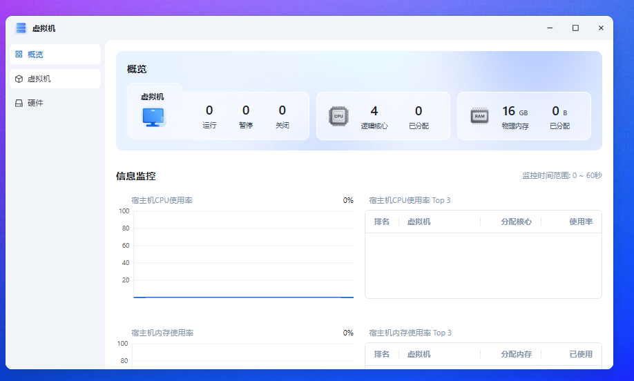Click the 分配核心 column header

click(x=517, y=222)
